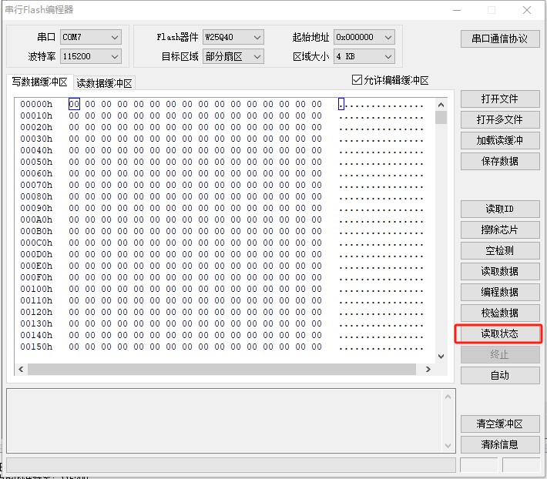Click the 自动 button
The width and height of the screenshot is (547, 479).
(499, 376)
